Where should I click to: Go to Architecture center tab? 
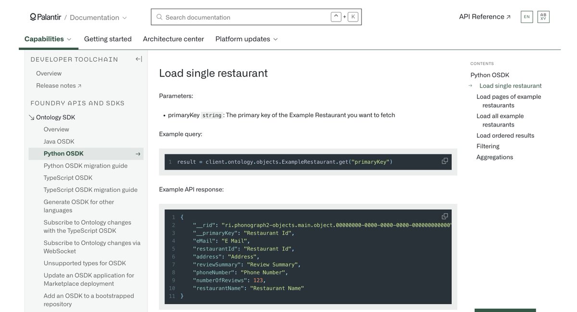pos(174,39)
